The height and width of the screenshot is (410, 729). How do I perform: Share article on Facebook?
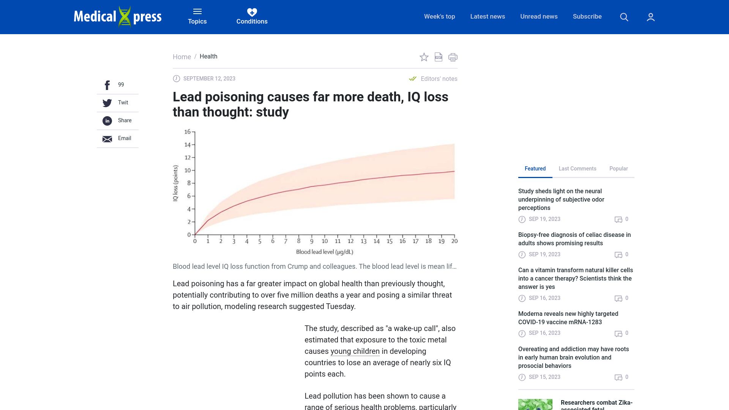[x=118, y=85]
